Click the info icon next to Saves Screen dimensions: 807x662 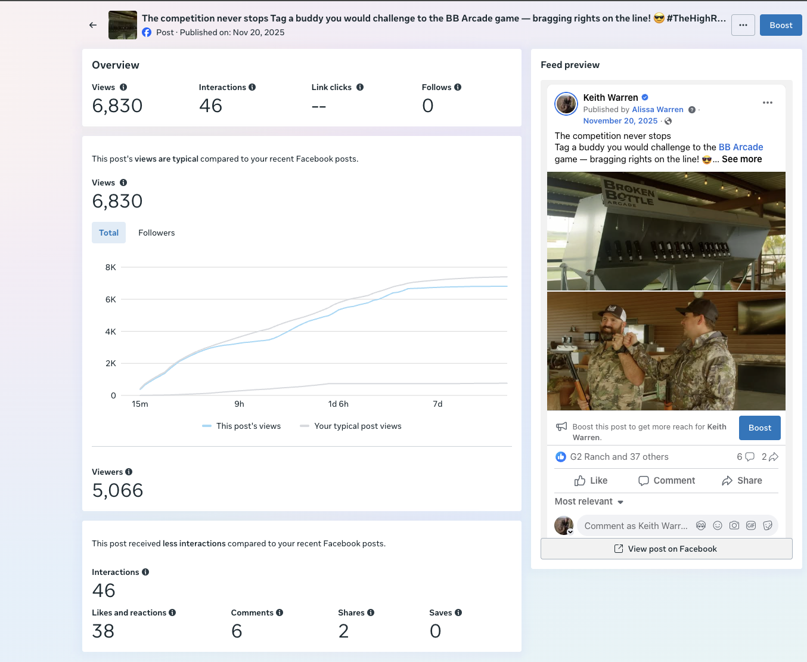[458, 612]
